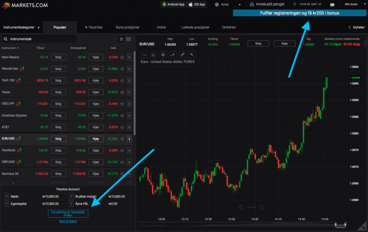Click Nullstill to reset chart zoom

click(x=251, y=207)
